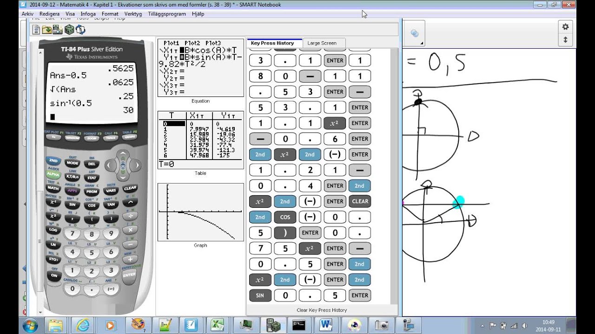Click the Table preview panel
Viewport: 595px width, 334px height.
[200, 140]
